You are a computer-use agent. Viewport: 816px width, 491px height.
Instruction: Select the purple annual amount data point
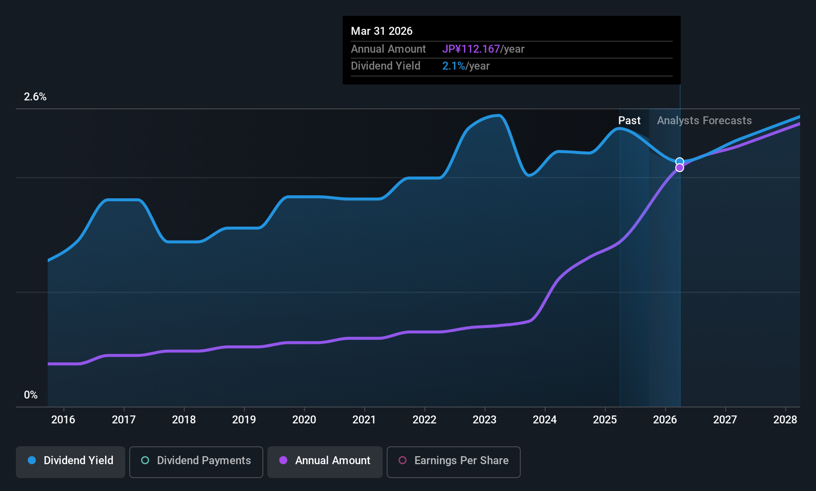tap(679, 168)
